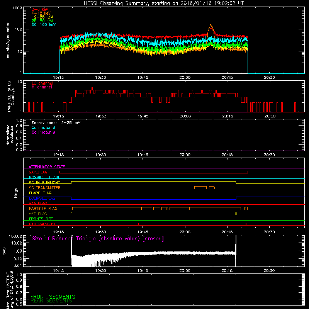Select the Collimator 8 legend label
This screenshot has height=309, width=309.
click(x=43, y=127)
